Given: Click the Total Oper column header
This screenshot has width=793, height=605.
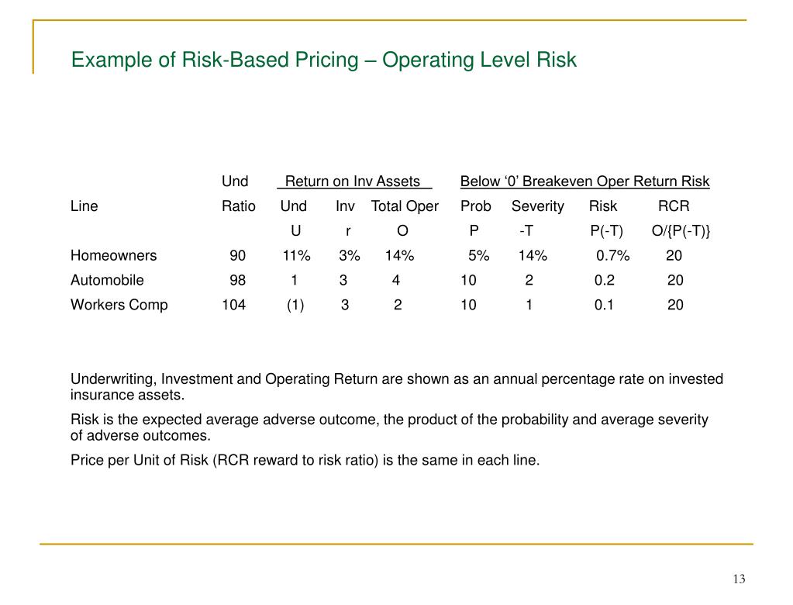Looking at the screenshot, I should 405,206.
